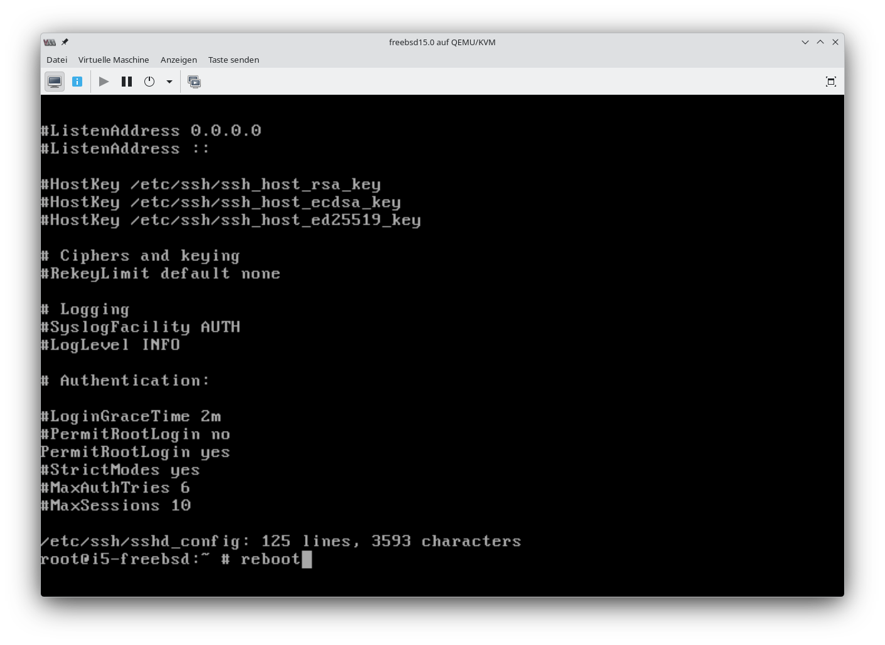The width and height of the screenshot is (885, 645).
Task: Maximize the freebsd15.0 window
Action: pos(820,42)
